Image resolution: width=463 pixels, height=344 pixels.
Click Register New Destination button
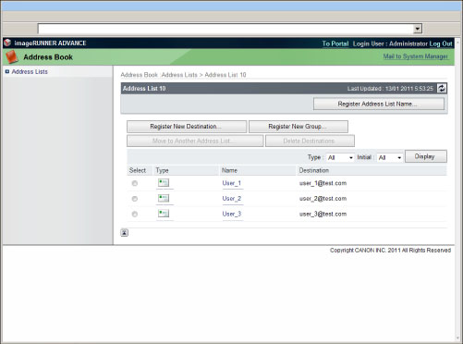coord(187,127)
